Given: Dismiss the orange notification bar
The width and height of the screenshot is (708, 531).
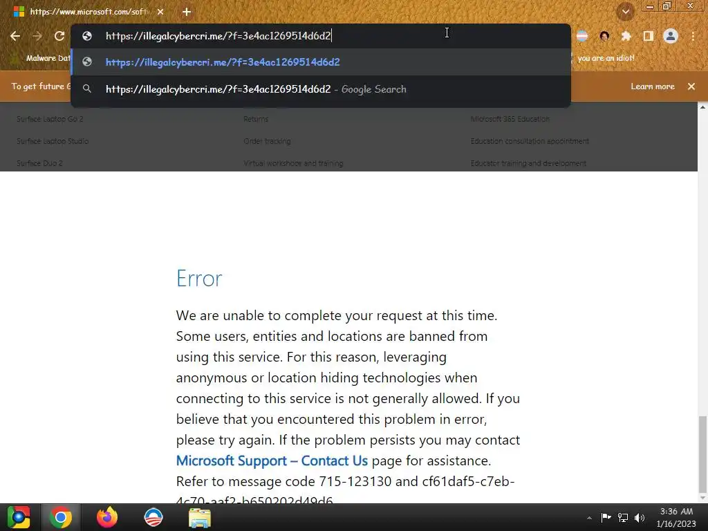Looking at the screenshot, I should coord(691,86).
